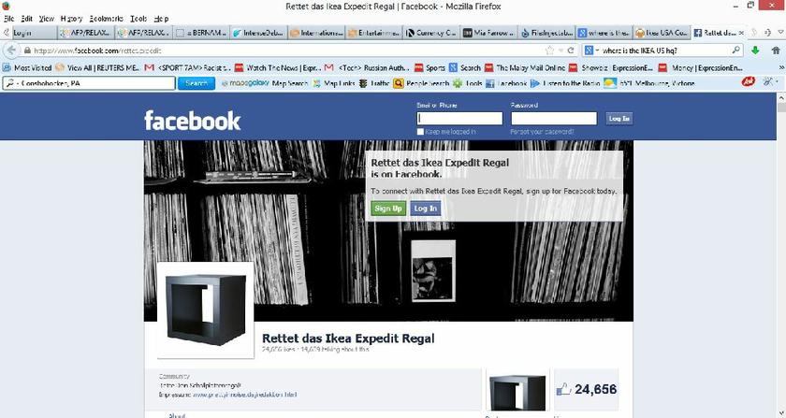This screenshot has width=786, height=418.
Task: Open the File menu
Action: (x=8, y=19)
